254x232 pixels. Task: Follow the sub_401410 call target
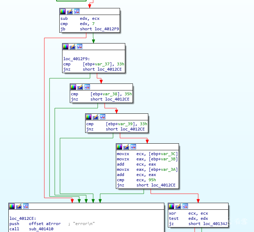click(x=41, y=229)
